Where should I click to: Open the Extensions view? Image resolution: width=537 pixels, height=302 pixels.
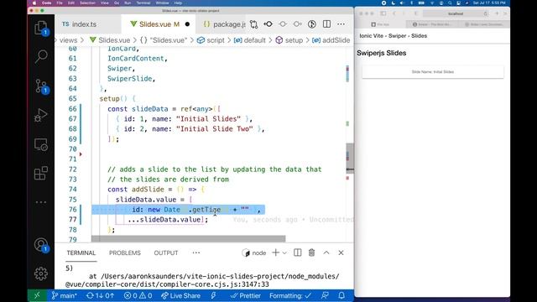[x=41, y=174]
